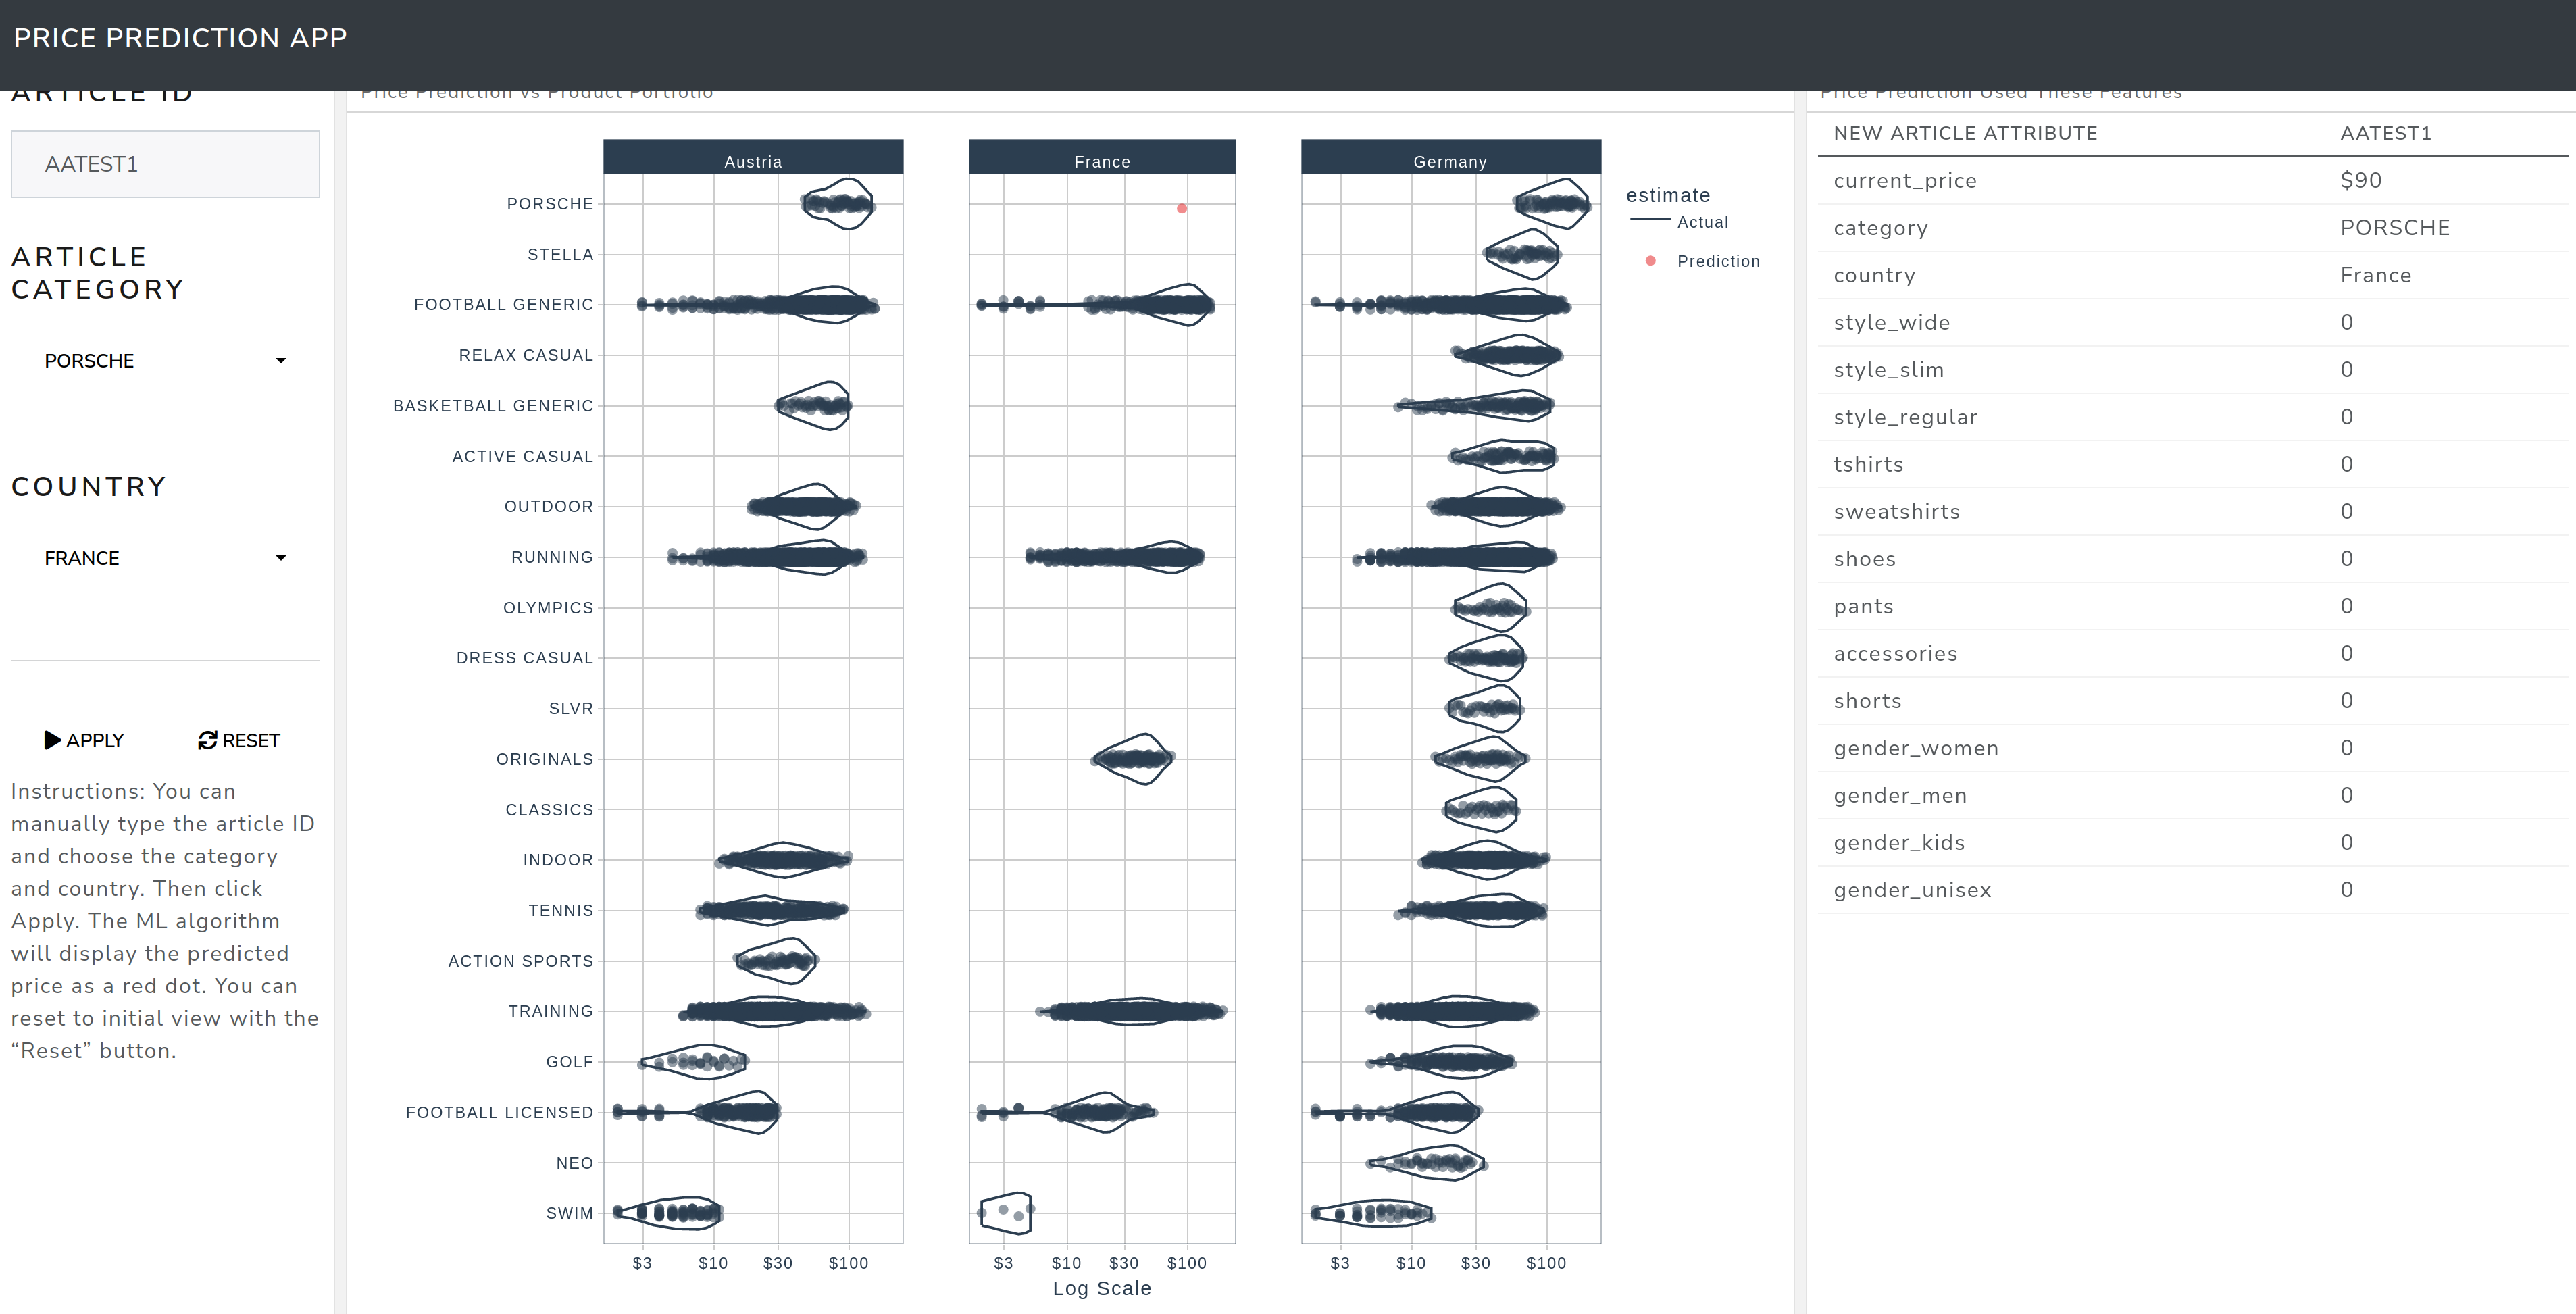Click the France facet header

coord(1102,158)
